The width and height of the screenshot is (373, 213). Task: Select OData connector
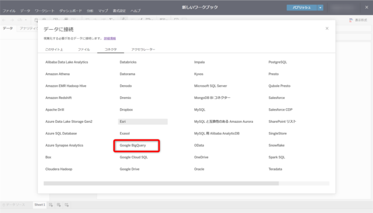pyautogui.click(x=199, y=145)
